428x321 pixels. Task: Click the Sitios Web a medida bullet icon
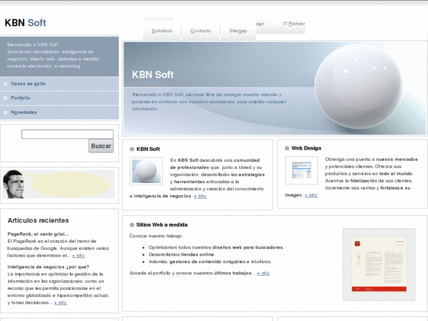point(132,225)
